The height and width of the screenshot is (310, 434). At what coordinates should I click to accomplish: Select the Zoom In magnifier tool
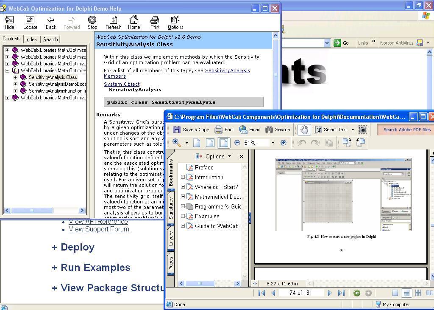pos(177,143)
